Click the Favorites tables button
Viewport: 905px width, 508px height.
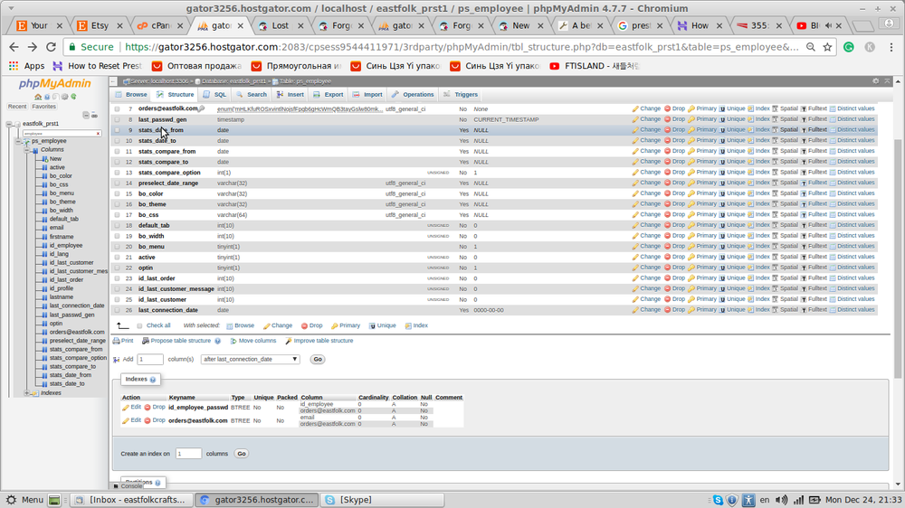tap(43, 107)
